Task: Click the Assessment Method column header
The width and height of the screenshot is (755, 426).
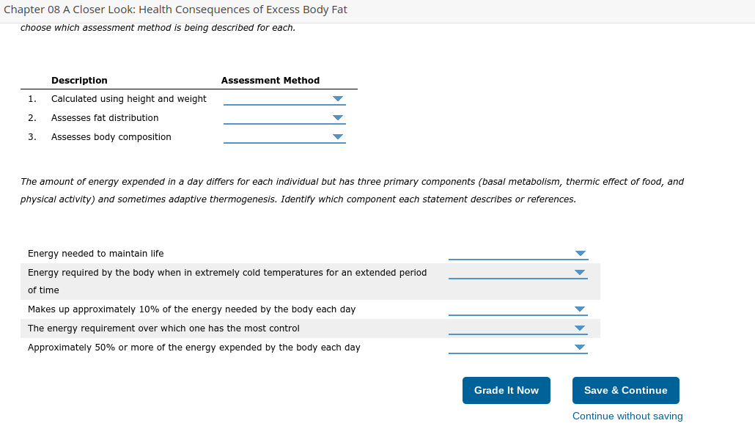Action: [270, 81]
